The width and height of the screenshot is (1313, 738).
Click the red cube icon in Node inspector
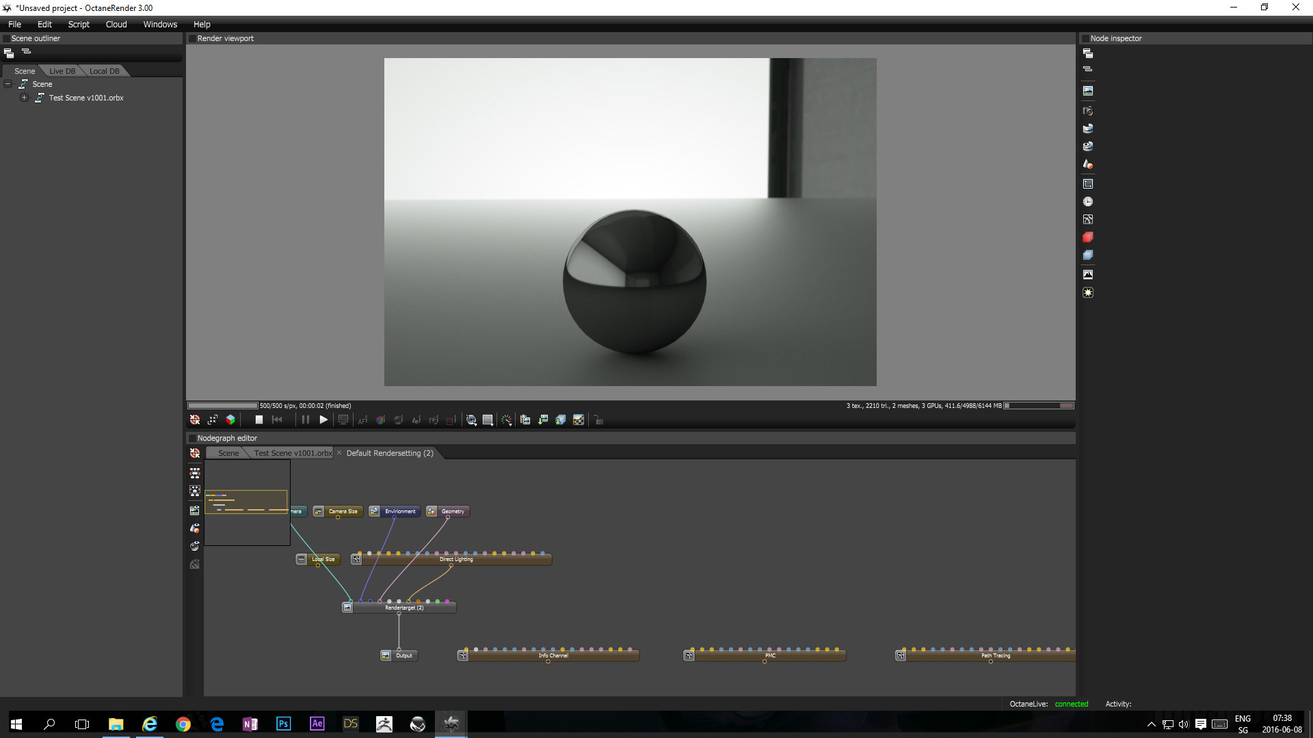[x=1088, y=237]
